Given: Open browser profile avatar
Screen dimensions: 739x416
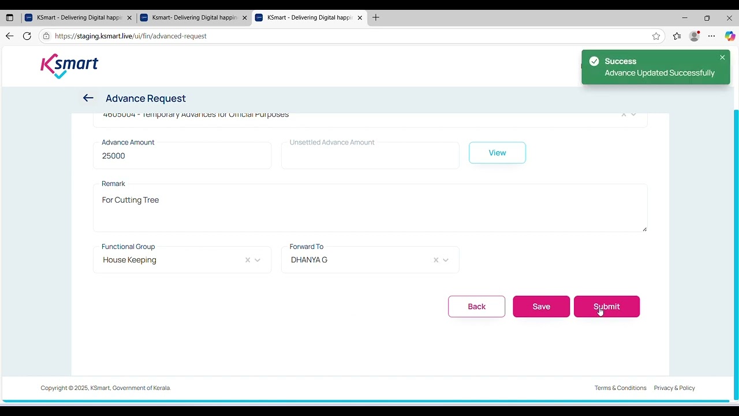Looking at the screenshot, I should [695, 36].
